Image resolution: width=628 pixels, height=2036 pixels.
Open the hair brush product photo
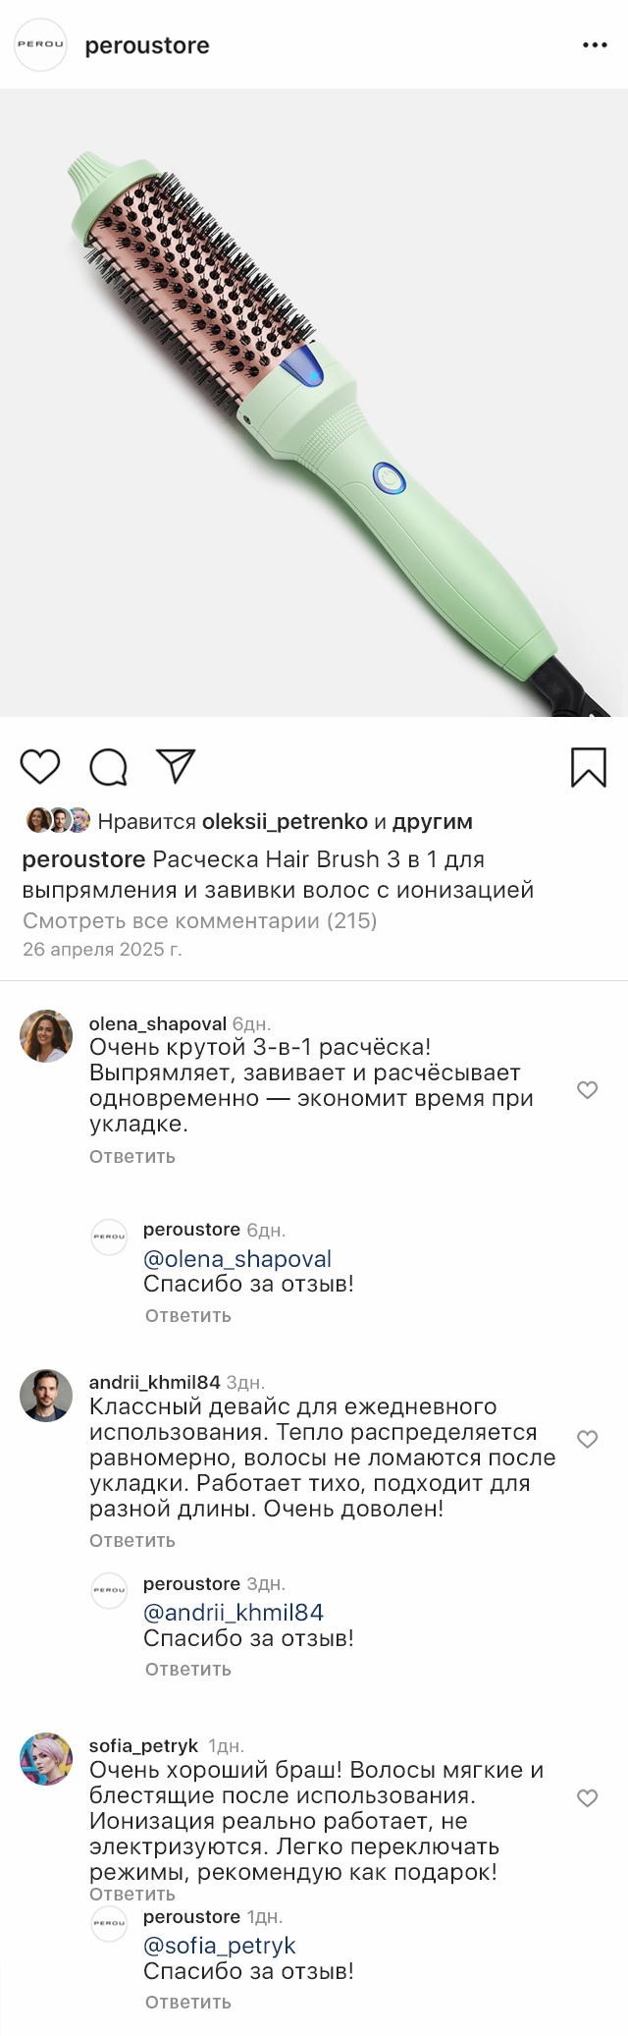[x=314, y=403]
